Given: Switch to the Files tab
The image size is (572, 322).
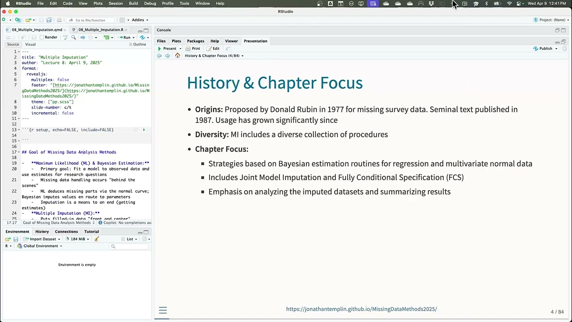Looking at the screenshot, I should click(161, 41).
